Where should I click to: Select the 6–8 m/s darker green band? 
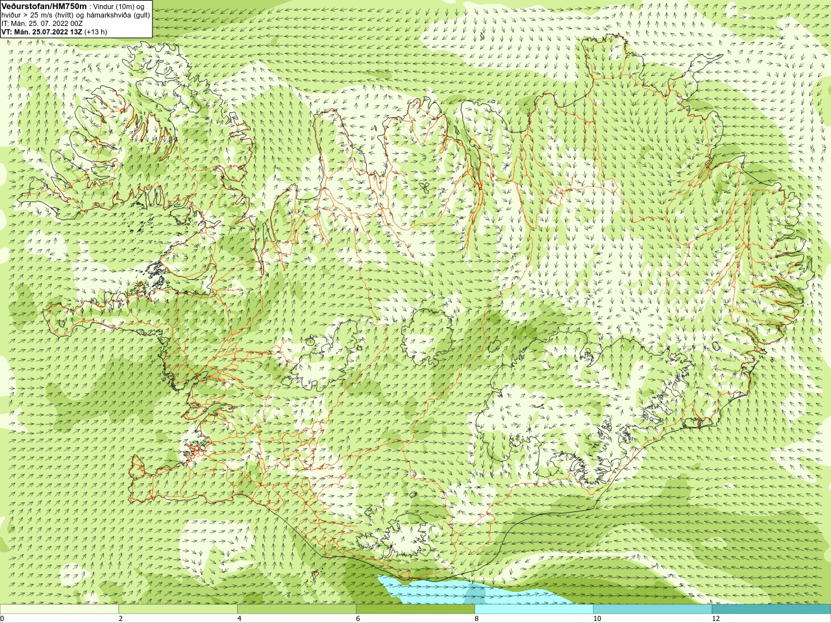coord(415,609)
